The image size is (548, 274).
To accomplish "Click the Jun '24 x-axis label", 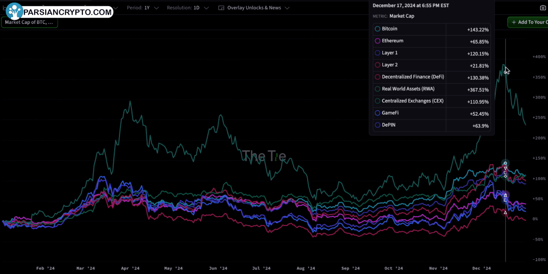I will pyautogui.click(x=218, y=268).
